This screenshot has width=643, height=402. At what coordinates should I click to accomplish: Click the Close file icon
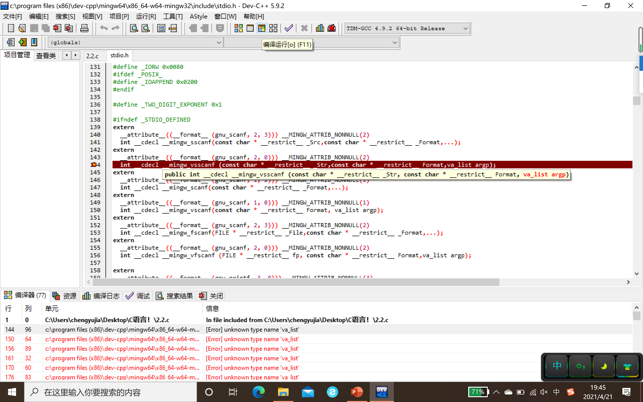[x=57, y=28]
